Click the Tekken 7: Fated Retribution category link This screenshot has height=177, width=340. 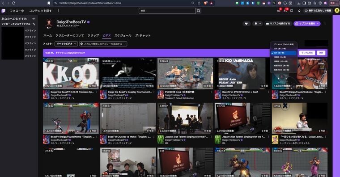[179, 98]
